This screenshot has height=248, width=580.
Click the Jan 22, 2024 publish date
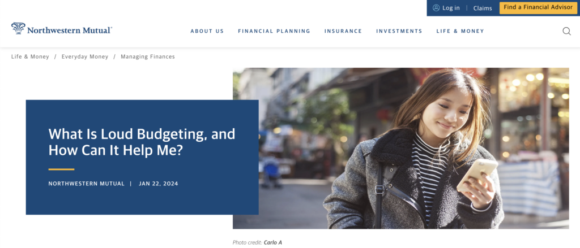pos(159,184)
